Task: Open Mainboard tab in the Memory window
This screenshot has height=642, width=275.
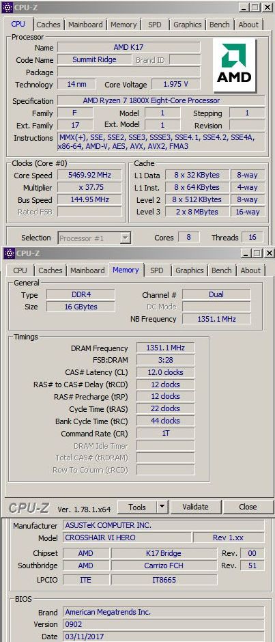Action: click(87, 270)
